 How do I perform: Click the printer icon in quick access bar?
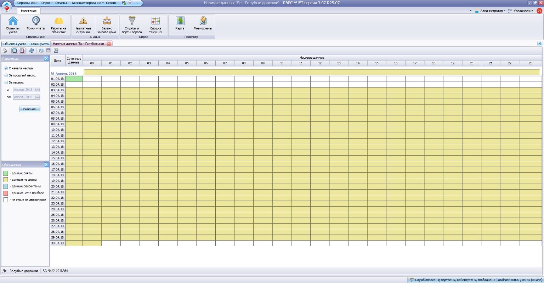click(130, 3)
